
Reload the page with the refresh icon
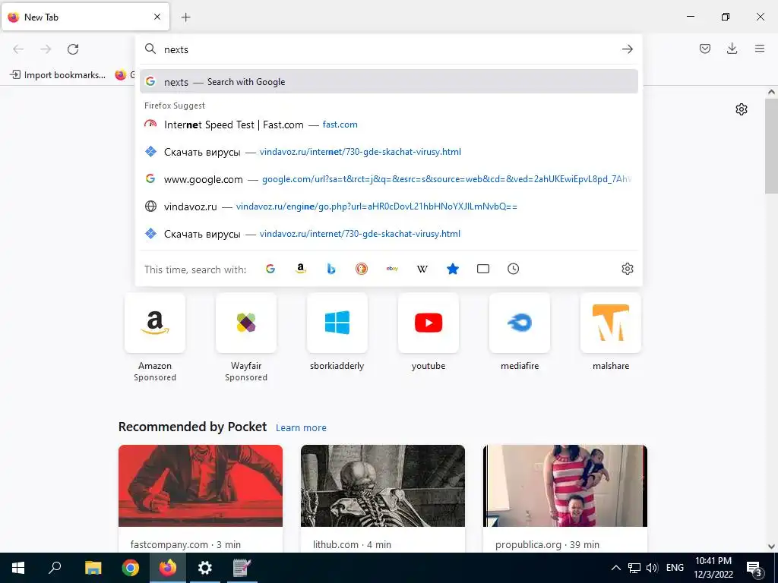point(73,49)
